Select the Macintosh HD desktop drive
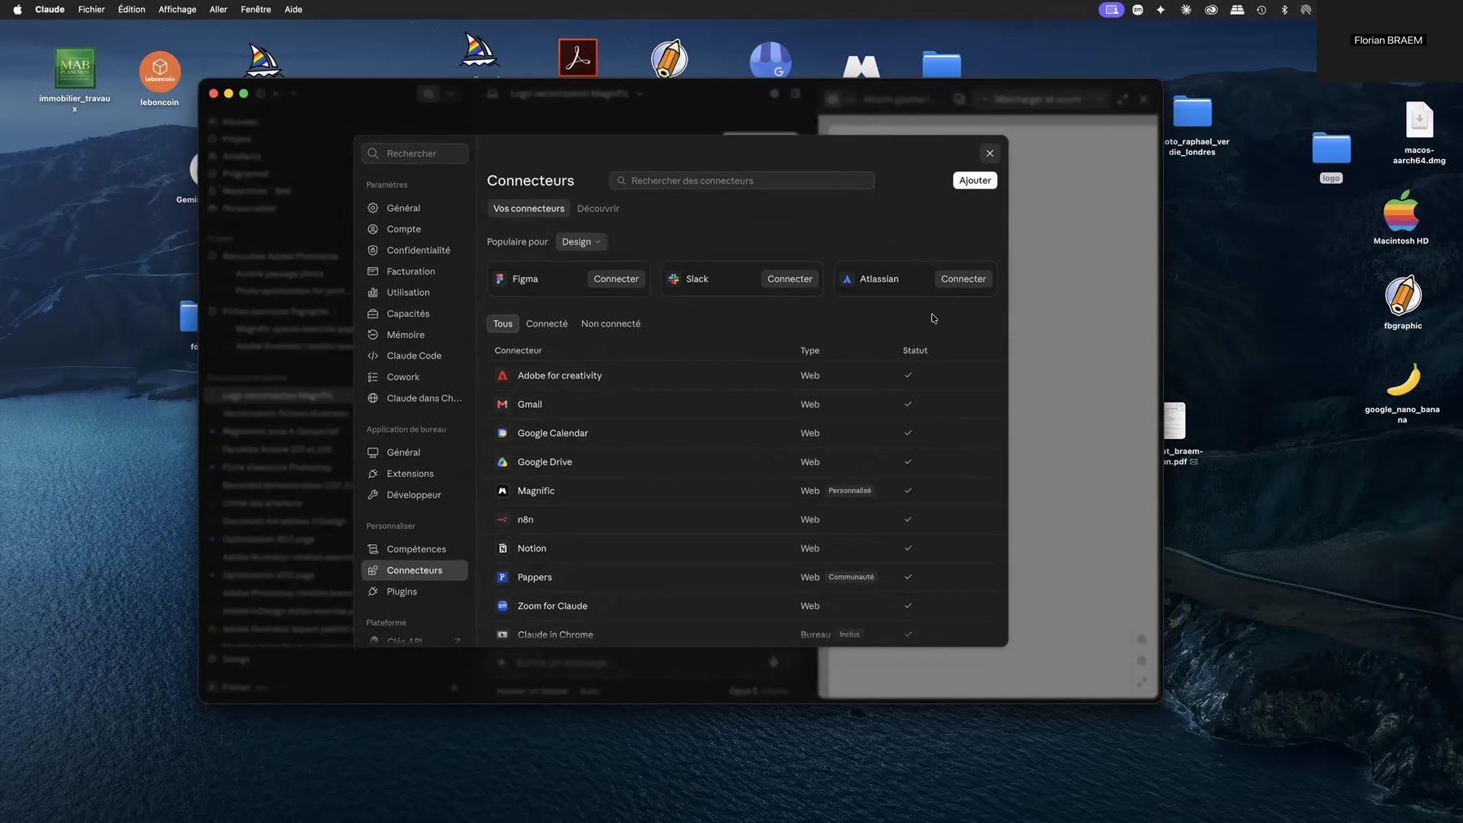1463x823 pixels. 1401,217
